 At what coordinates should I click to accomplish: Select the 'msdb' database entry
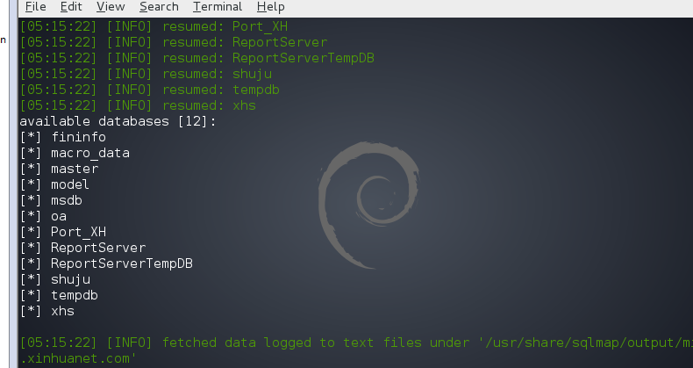(51, 201)
